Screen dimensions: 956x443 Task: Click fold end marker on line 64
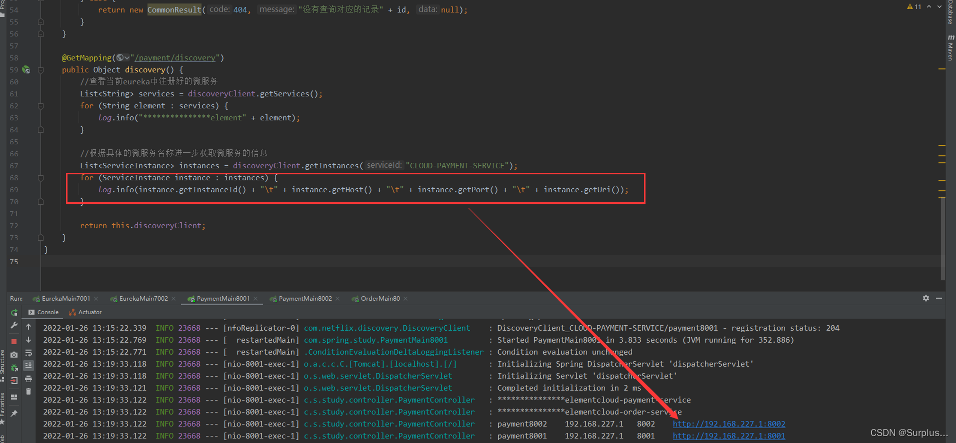point(41,130)
